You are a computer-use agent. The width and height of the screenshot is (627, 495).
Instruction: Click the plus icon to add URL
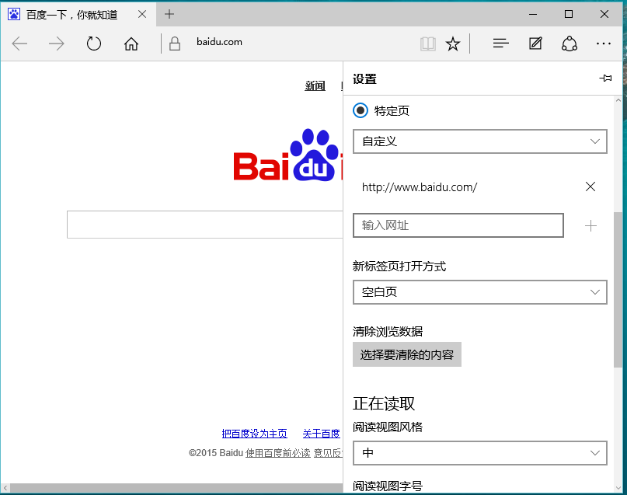590,225
